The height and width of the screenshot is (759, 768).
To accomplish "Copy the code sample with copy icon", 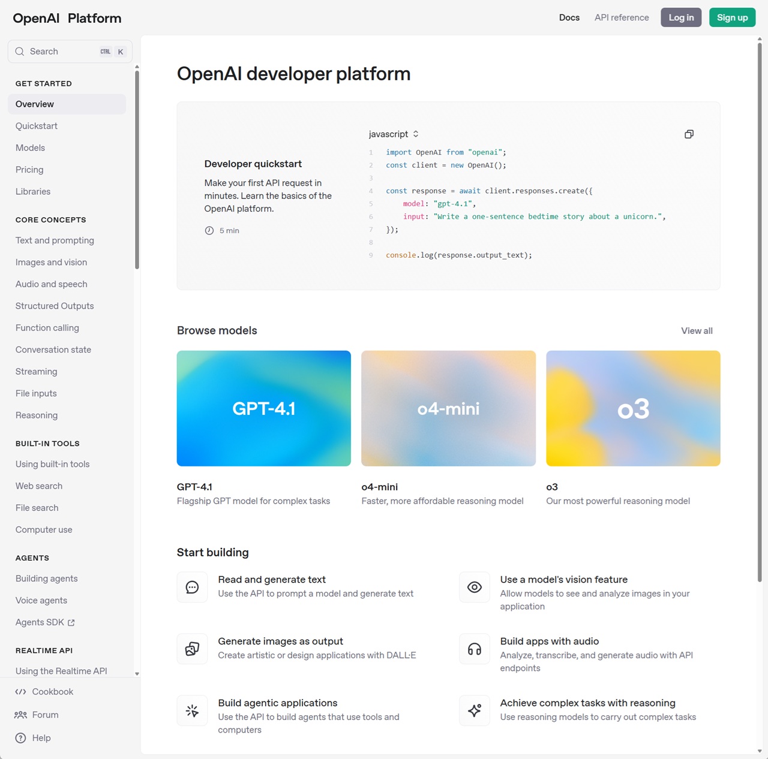I will pyautogui.click(x=689, y=134).
